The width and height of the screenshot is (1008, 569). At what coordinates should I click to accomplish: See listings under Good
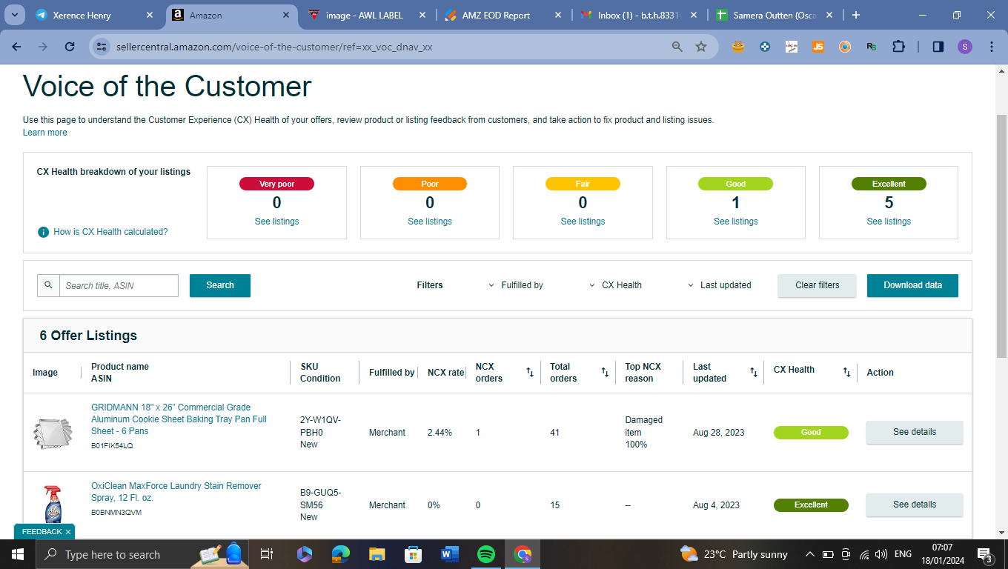coord(736,222)
